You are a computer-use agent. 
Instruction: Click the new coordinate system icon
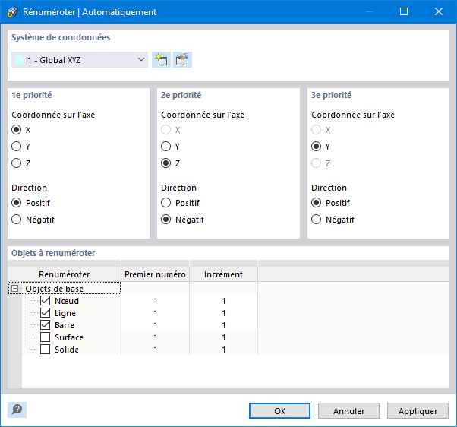point(160,60)
